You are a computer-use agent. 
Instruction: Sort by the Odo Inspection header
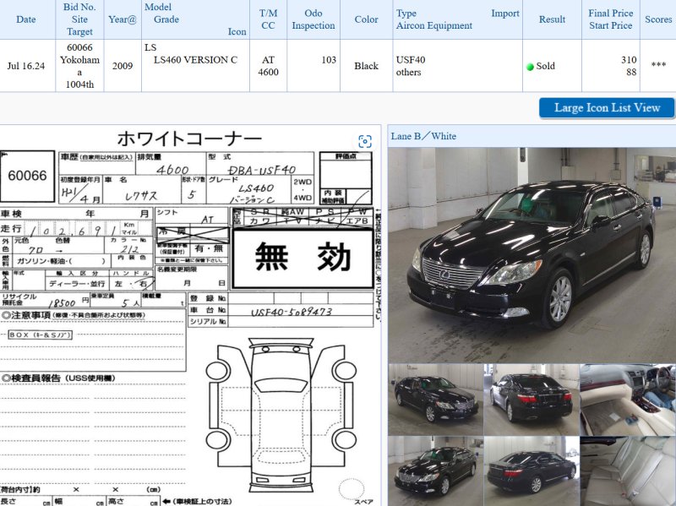[313, 19]
